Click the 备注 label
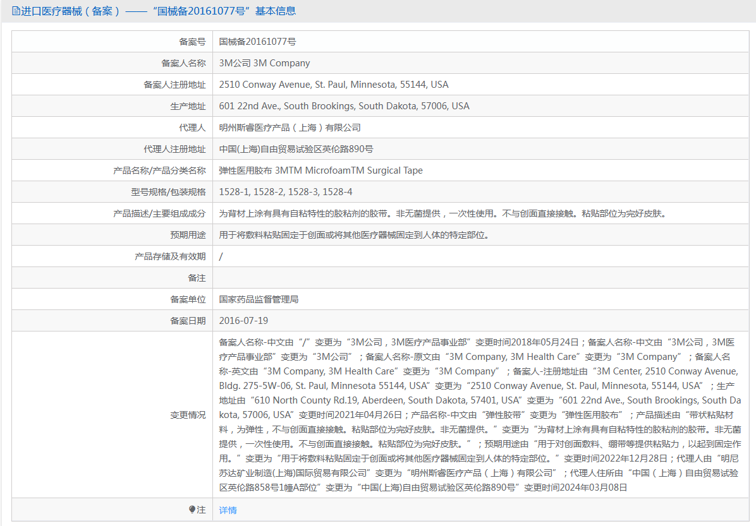Image resolution: width=756 pixels, height=526 pixels. point(197,278)
